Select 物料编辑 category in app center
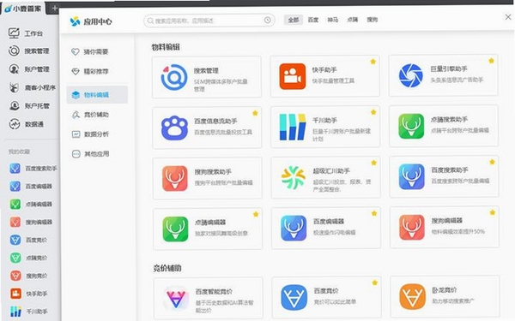Screen dimensions: 515x321 click(x=97, y=95)
